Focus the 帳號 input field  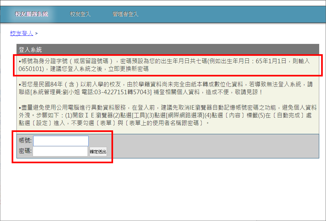click(x=61, y=141)
